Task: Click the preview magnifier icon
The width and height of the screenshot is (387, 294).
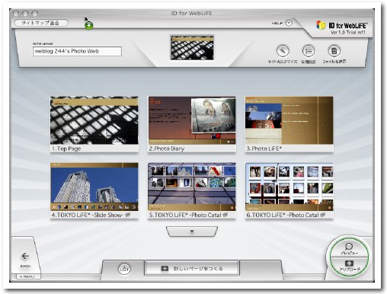Action: (x=349, y=246)
